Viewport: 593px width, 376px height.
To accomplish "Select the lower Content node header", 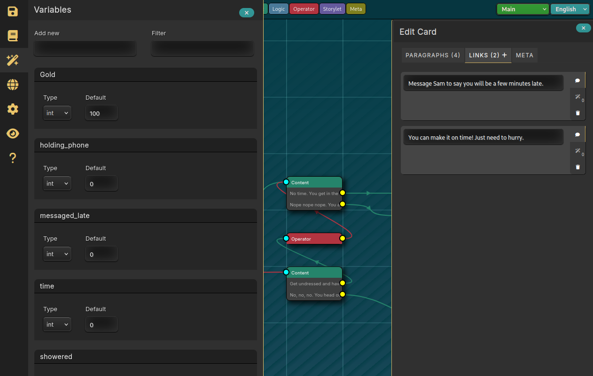I will [x=314, y=273].
